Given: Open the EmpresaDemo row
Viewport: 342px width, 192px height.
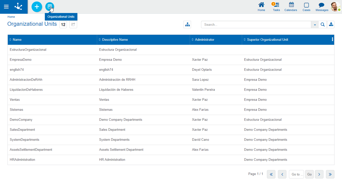Looking at the screenshot, I should click(x=171, y=60).
